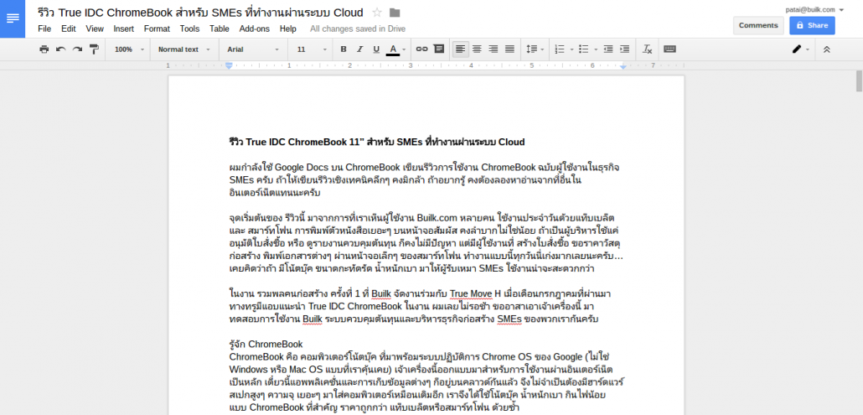Increase paragraph indent
Viewport: 863px width, 415px height.
tap(625, 49)
